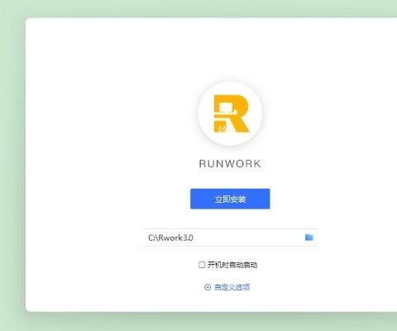Image resolution: width=397 pixels, height=331 pixels.
Task: Click the orange RUNWORK R logo
Action: (x=232, y=113)
